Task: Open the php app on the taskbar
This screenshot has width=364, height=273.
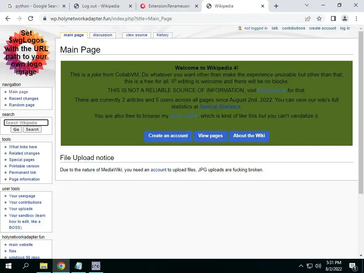Action: coord(96,266)
